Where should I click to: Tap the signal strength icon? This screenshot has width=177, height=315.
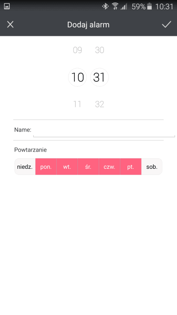tap(124, 7)
